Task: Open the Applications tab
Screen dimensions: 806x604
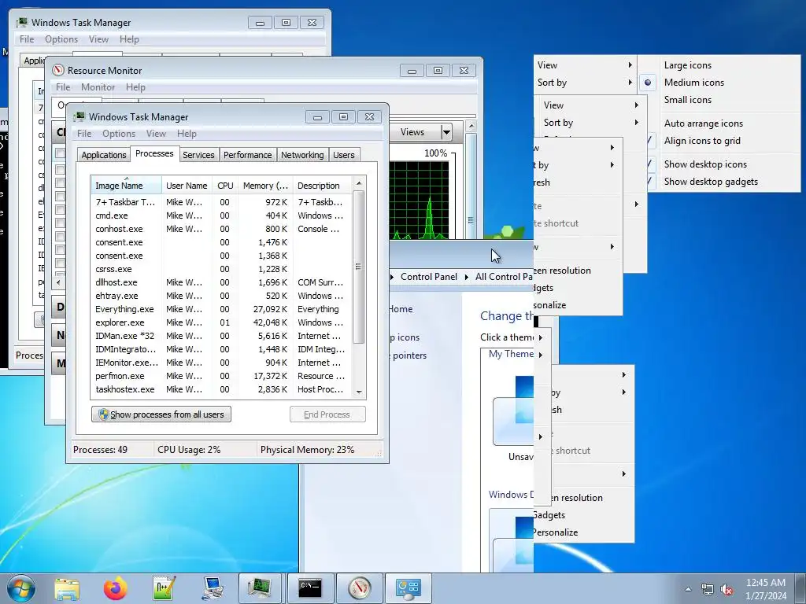Action: 103,155
